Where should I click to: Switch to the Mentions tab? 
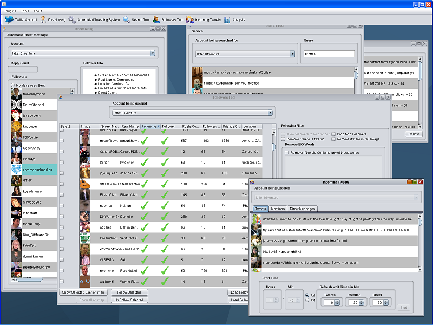[x=278, y=209]
